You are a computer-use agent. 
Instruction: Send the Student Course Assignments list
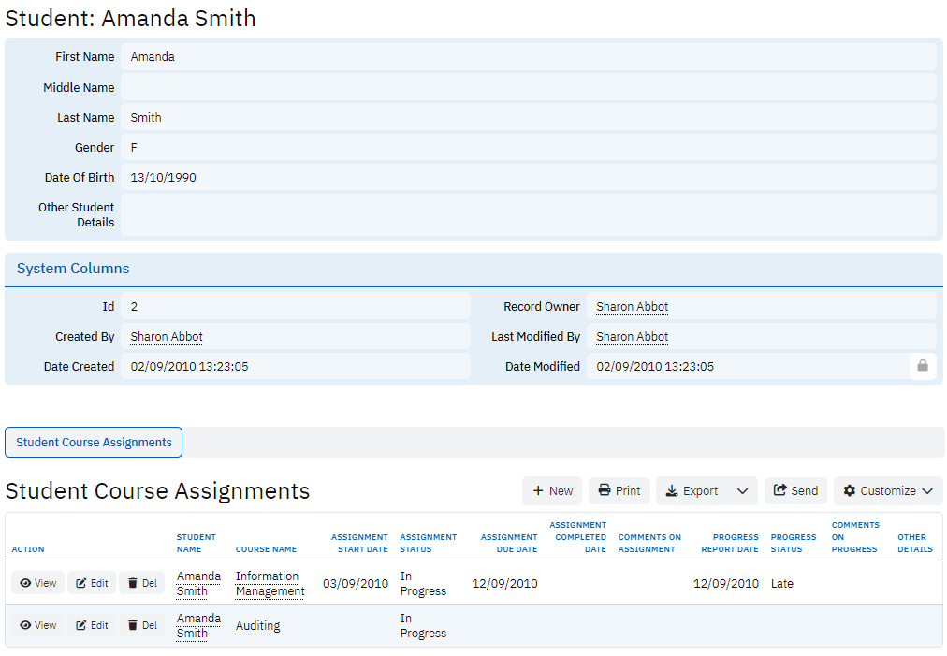coord(795,491)
